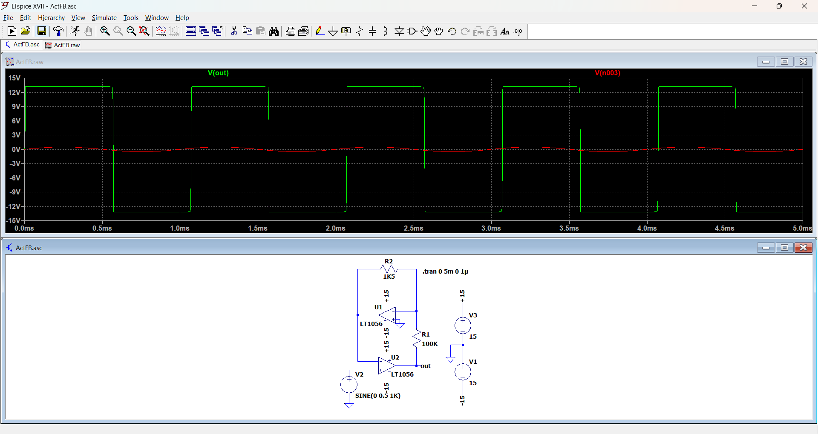818x434 pixels.
Task: Click the V(n003) trace label
Action: coord(608,73)
